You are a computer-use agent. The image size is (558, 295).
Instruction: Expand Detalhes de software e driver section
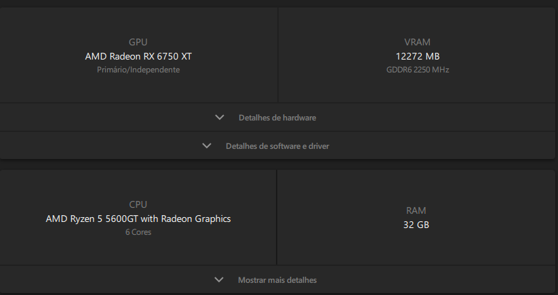277,146
